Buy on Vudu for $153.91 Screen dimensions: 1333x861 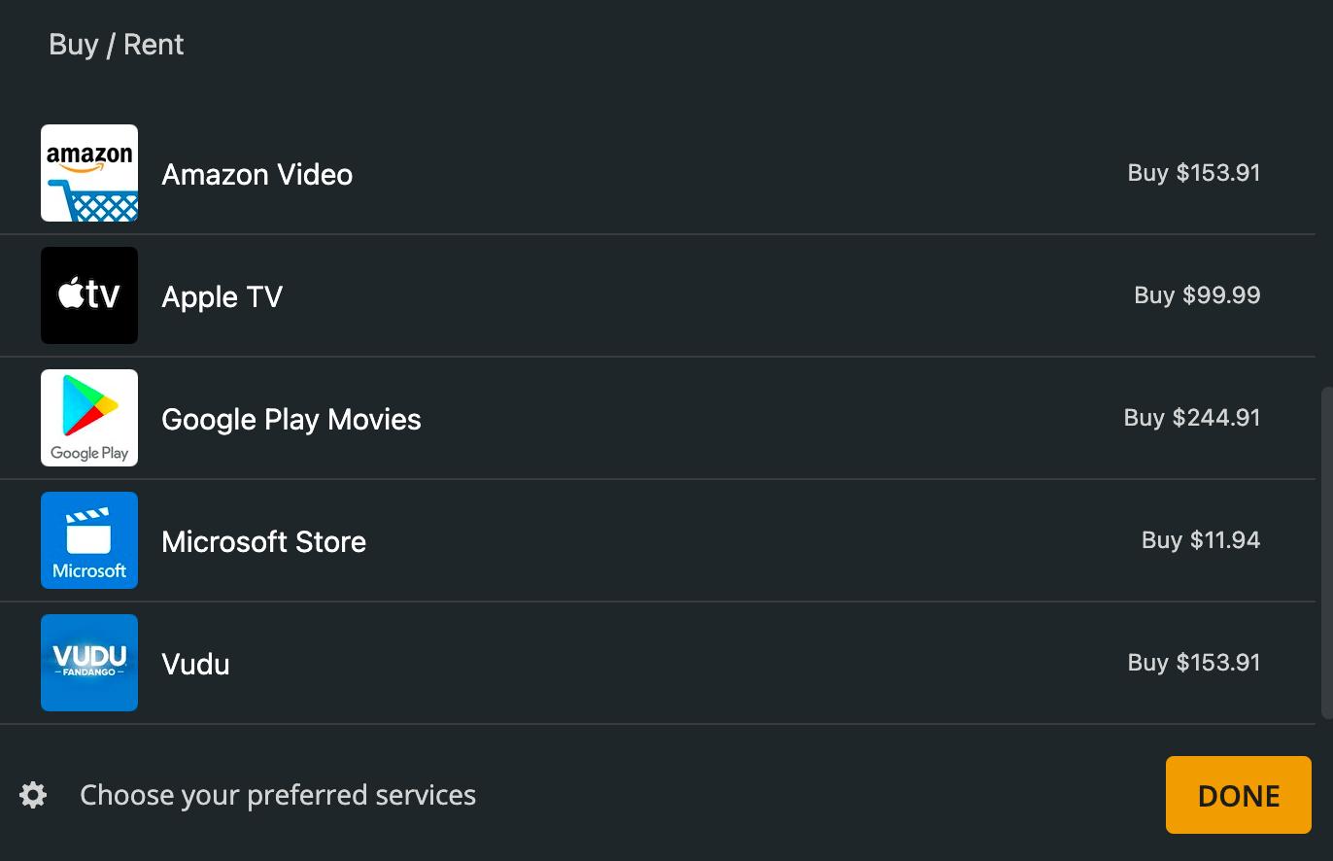pos(1194,663)
